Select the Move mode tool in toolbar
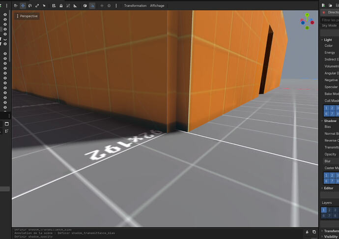 [x=23, y=5]
